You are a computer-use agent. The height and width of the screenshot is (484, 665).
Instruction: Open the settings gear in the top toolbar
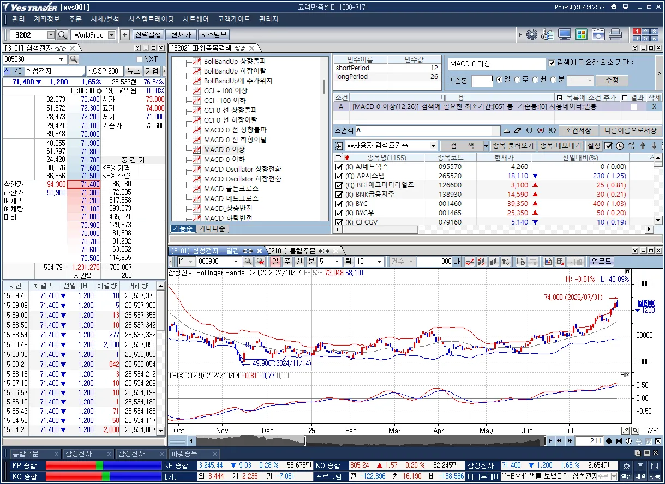pos(531,35)
